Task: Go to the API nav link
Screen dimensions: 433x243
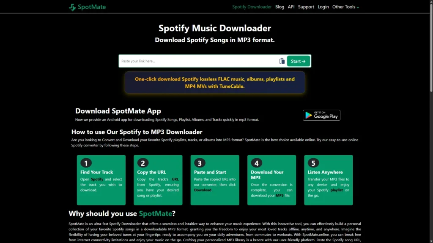Action: click(291, 7)
